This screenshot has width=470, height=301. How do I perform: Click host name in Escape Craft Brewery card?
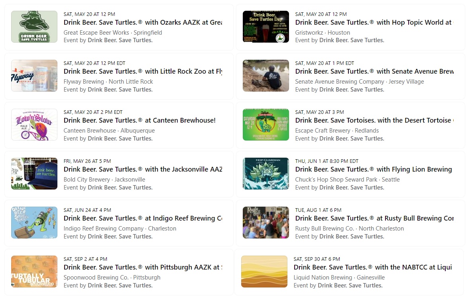click(x=352, y=139)
